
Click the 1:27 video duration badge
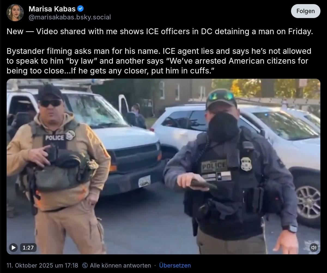[28, 248]
